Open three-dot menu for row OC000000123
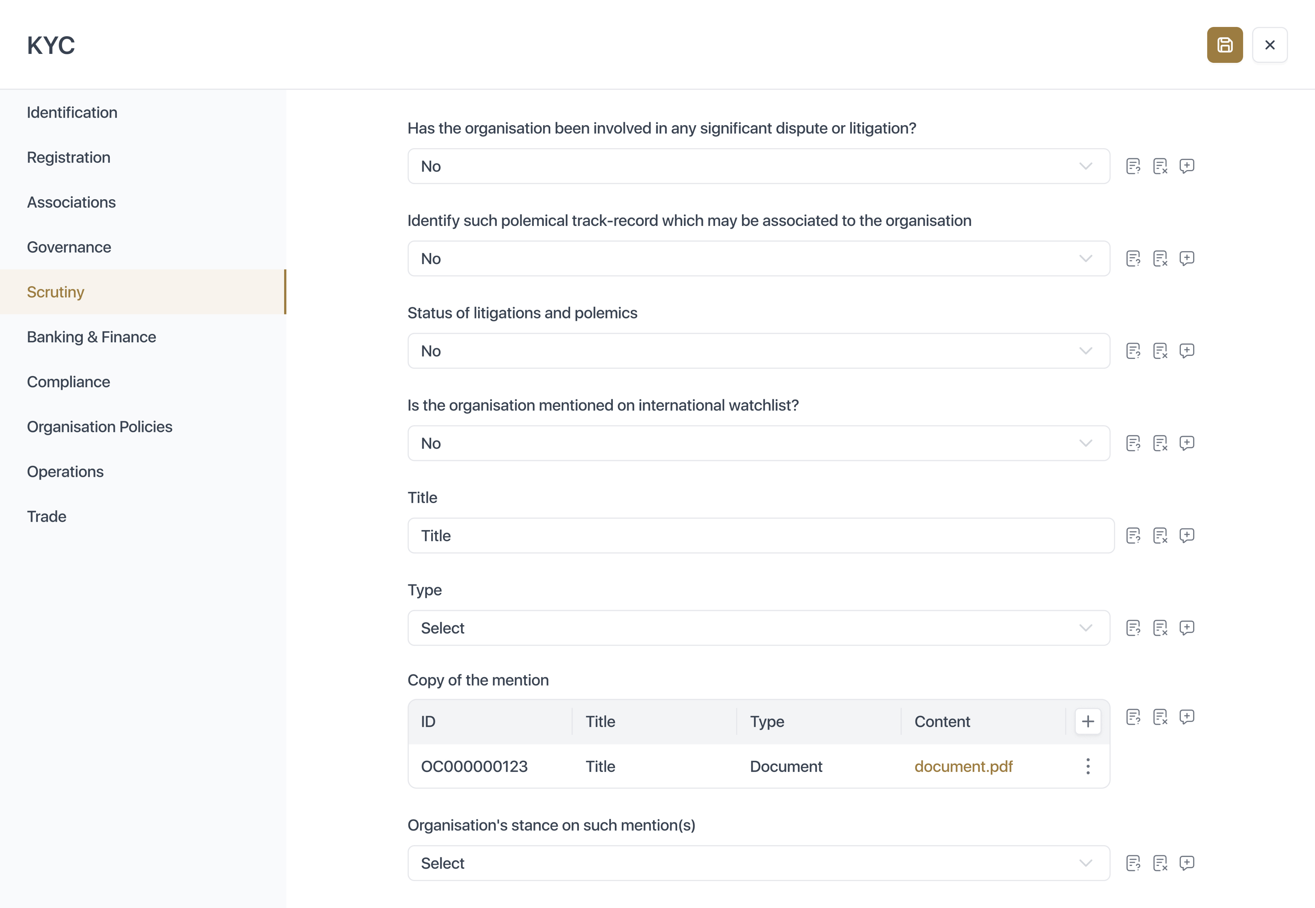Screen dimensions: 1315x908 click(x=1087, y=766)
